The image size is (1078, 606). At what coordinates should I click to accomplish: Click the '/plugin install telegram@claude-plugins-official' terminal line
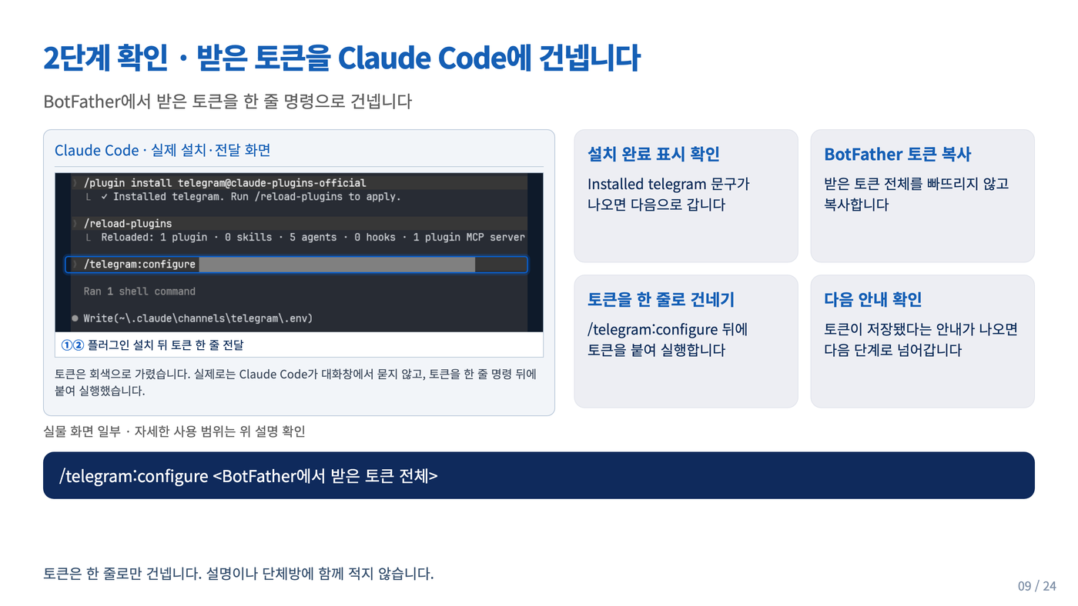coord(224,183)
